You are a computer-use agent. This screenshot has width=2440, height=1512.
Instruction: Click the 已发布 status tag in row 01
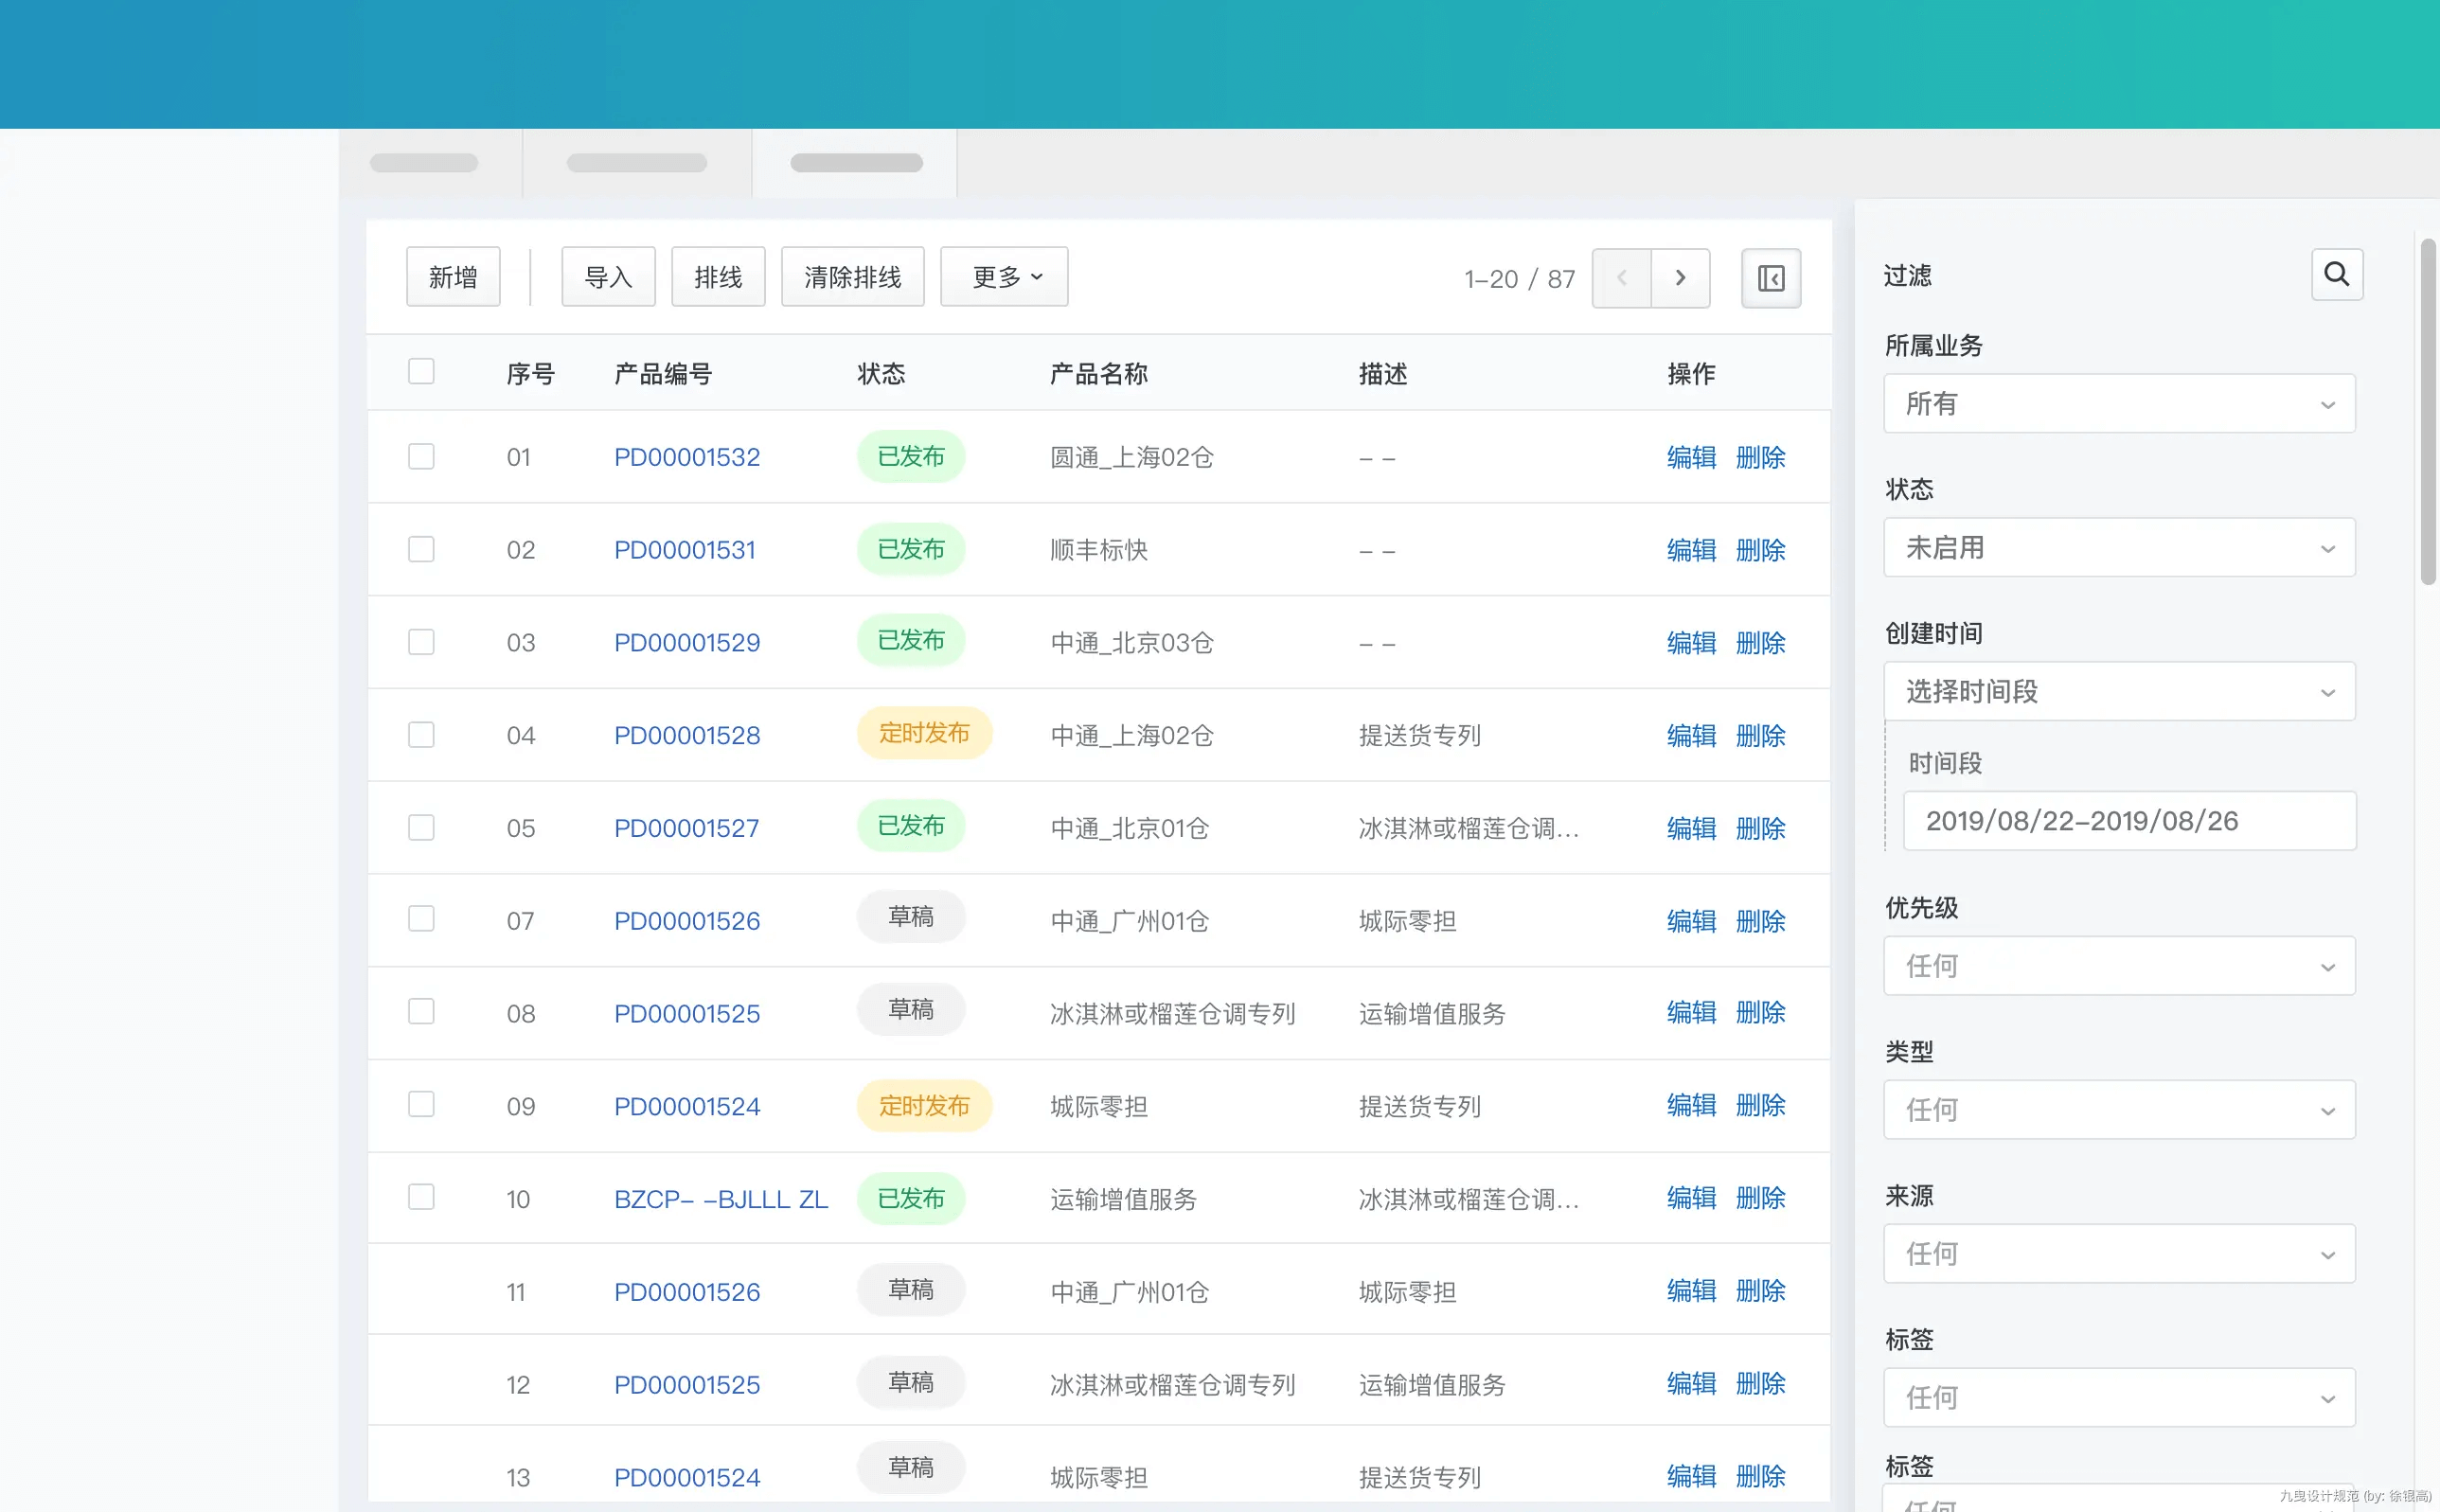point(910,456)
